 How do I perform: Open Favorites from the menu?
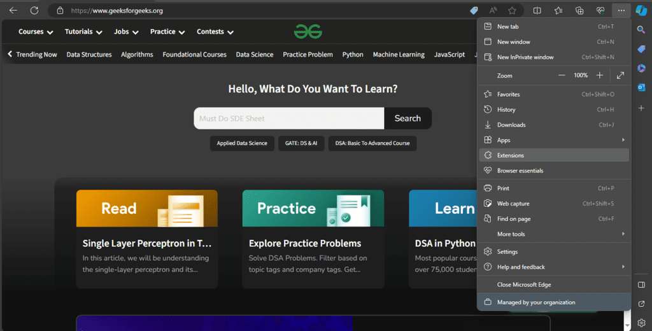(x=555, y=94)
